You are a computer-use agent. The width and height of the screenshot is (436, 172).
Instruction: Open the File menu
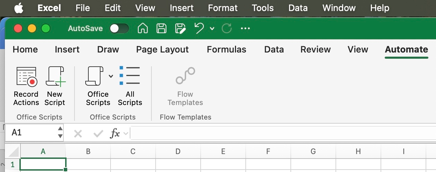click(83, 8)
